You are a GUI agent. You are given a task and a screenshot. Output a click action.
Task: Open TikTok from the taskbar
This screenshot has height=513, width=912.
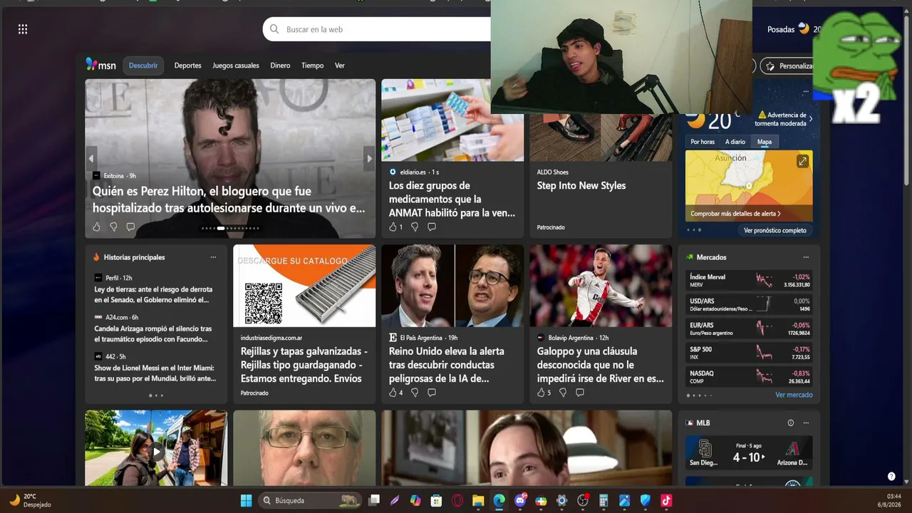[x=666, y=500]
